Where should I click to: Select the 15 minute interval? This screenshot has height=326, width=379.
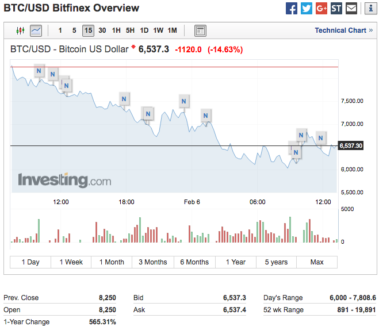(x=88, y=30)
